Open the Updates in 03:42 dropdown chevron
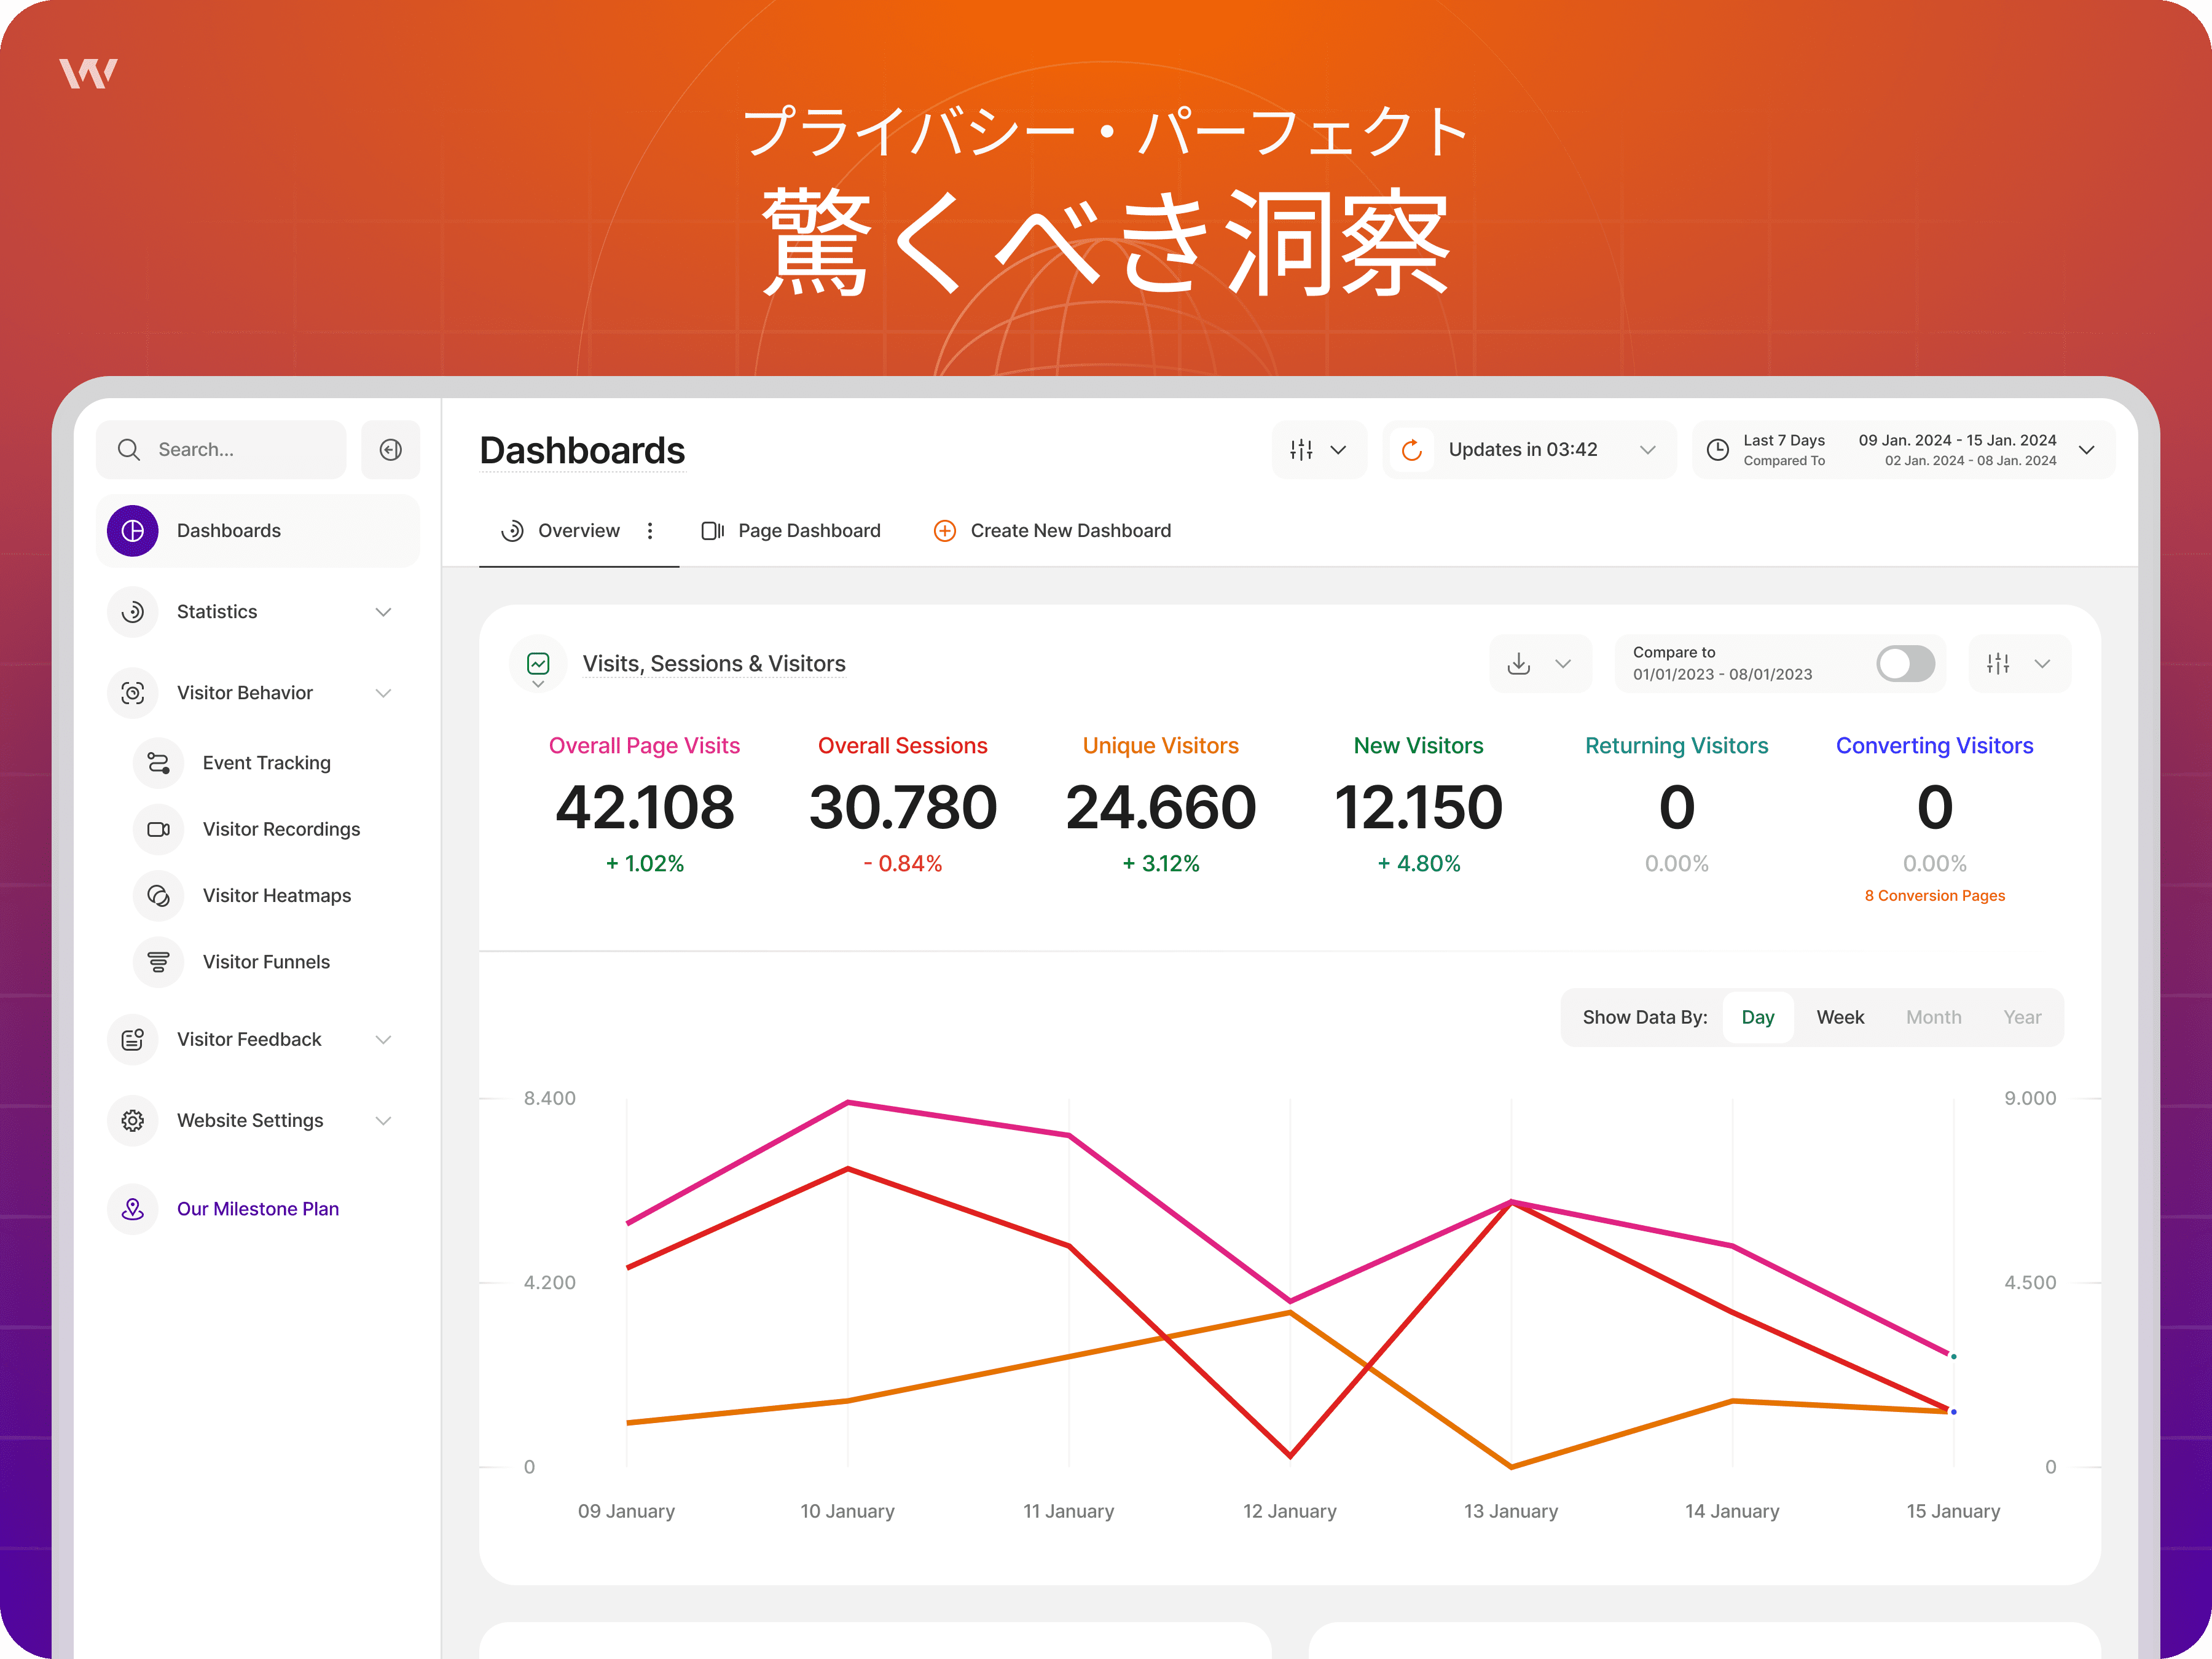 click(x=1648, y=450)
